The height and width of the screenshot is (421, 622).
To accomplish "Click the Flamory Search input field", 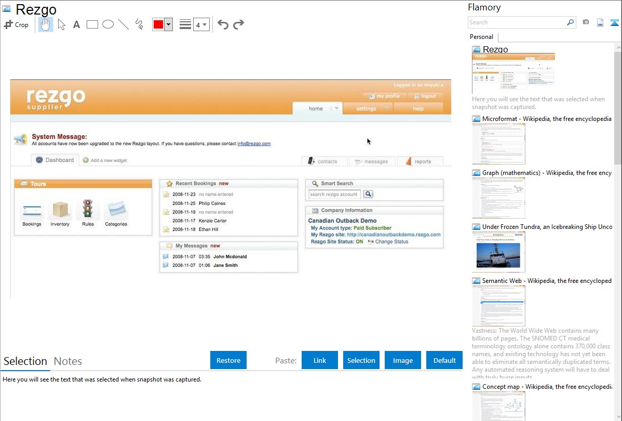I will pos(517,22).
